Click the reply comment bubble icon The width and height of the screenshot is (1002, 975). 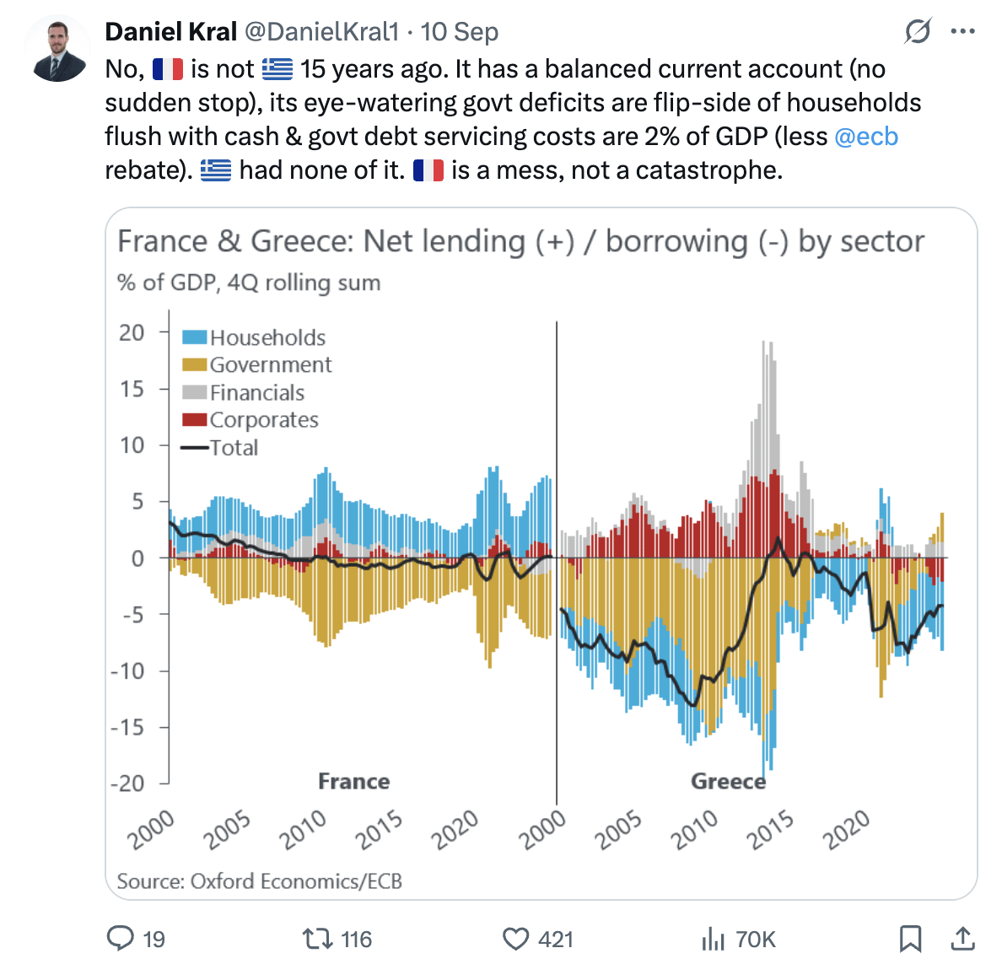pos(120,939)
